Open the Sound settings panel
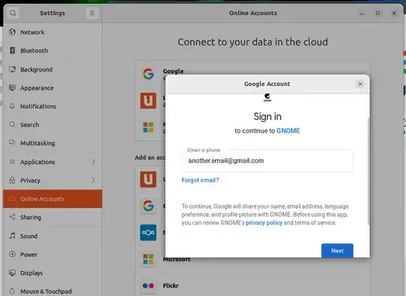The width and height of the screenshot is (406, 296). click(53, 236)
